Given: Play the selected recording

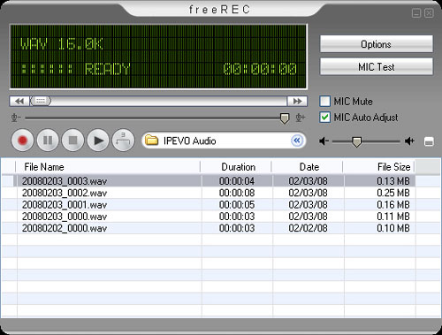Looking at the screenshot, I should coord(98,141).
